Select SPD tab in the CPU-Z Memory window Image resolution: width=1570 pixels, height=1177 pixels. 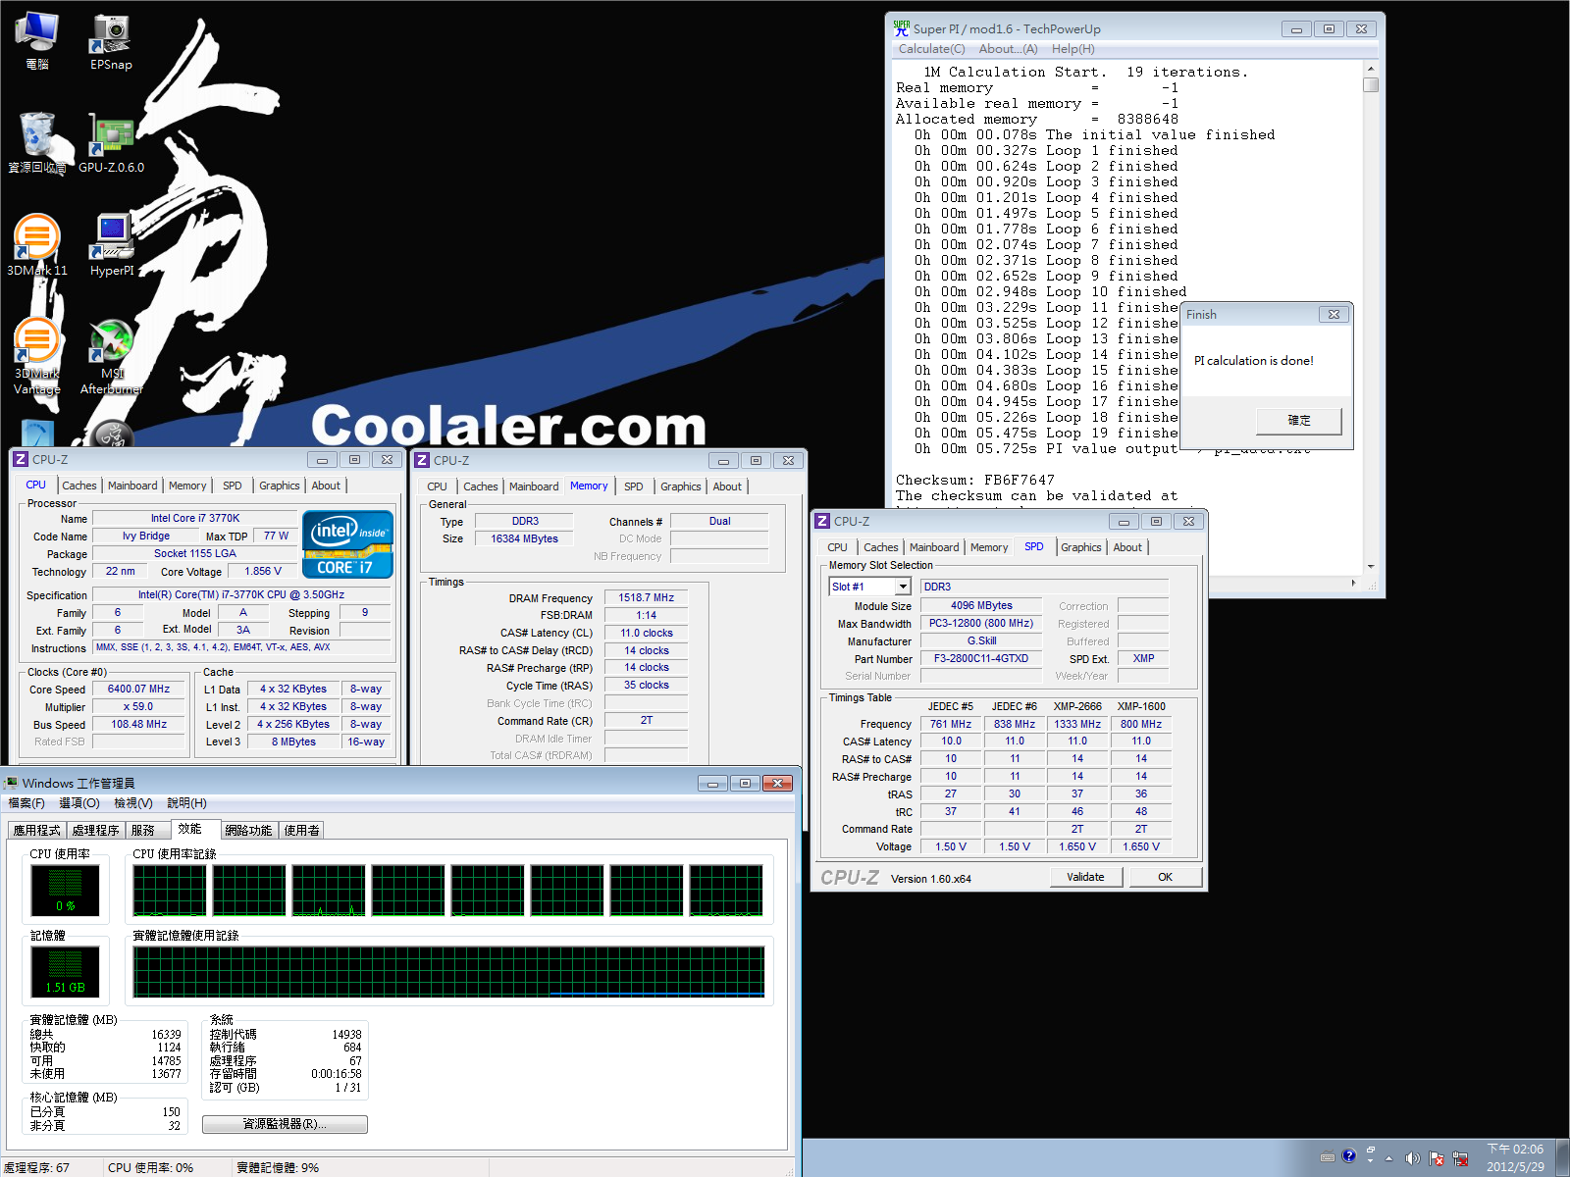click(634, 486)
